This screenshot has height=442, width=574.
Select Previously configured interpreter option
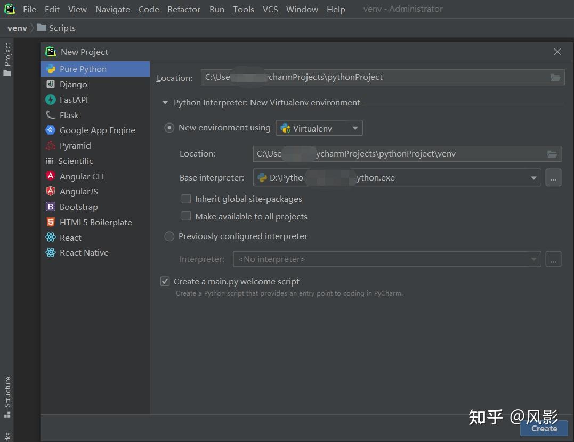point(169,236)
